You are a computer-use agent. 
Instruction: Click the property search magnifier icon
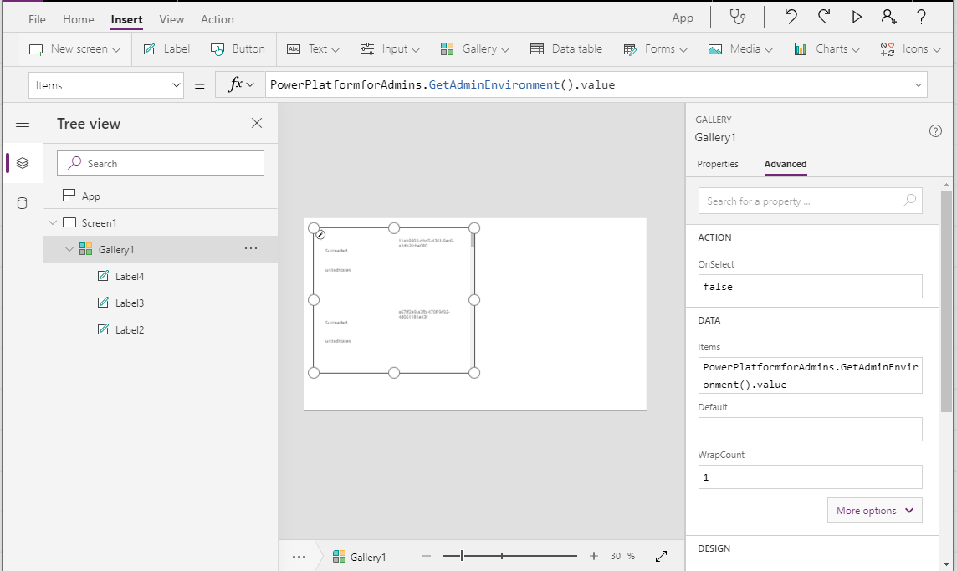908,200
